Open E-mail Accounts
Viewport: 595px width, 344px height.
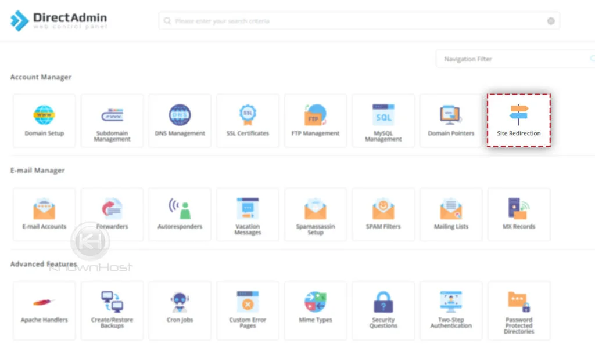pos(44,215)
